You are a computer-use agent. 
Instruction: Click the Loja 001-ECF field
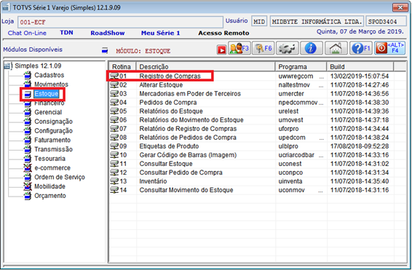[120, 22]
